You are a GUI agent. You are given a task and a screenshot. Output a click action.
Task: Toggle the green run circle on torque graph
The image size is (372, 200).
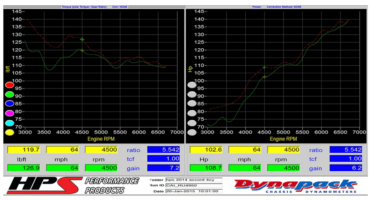coord(9,95)
